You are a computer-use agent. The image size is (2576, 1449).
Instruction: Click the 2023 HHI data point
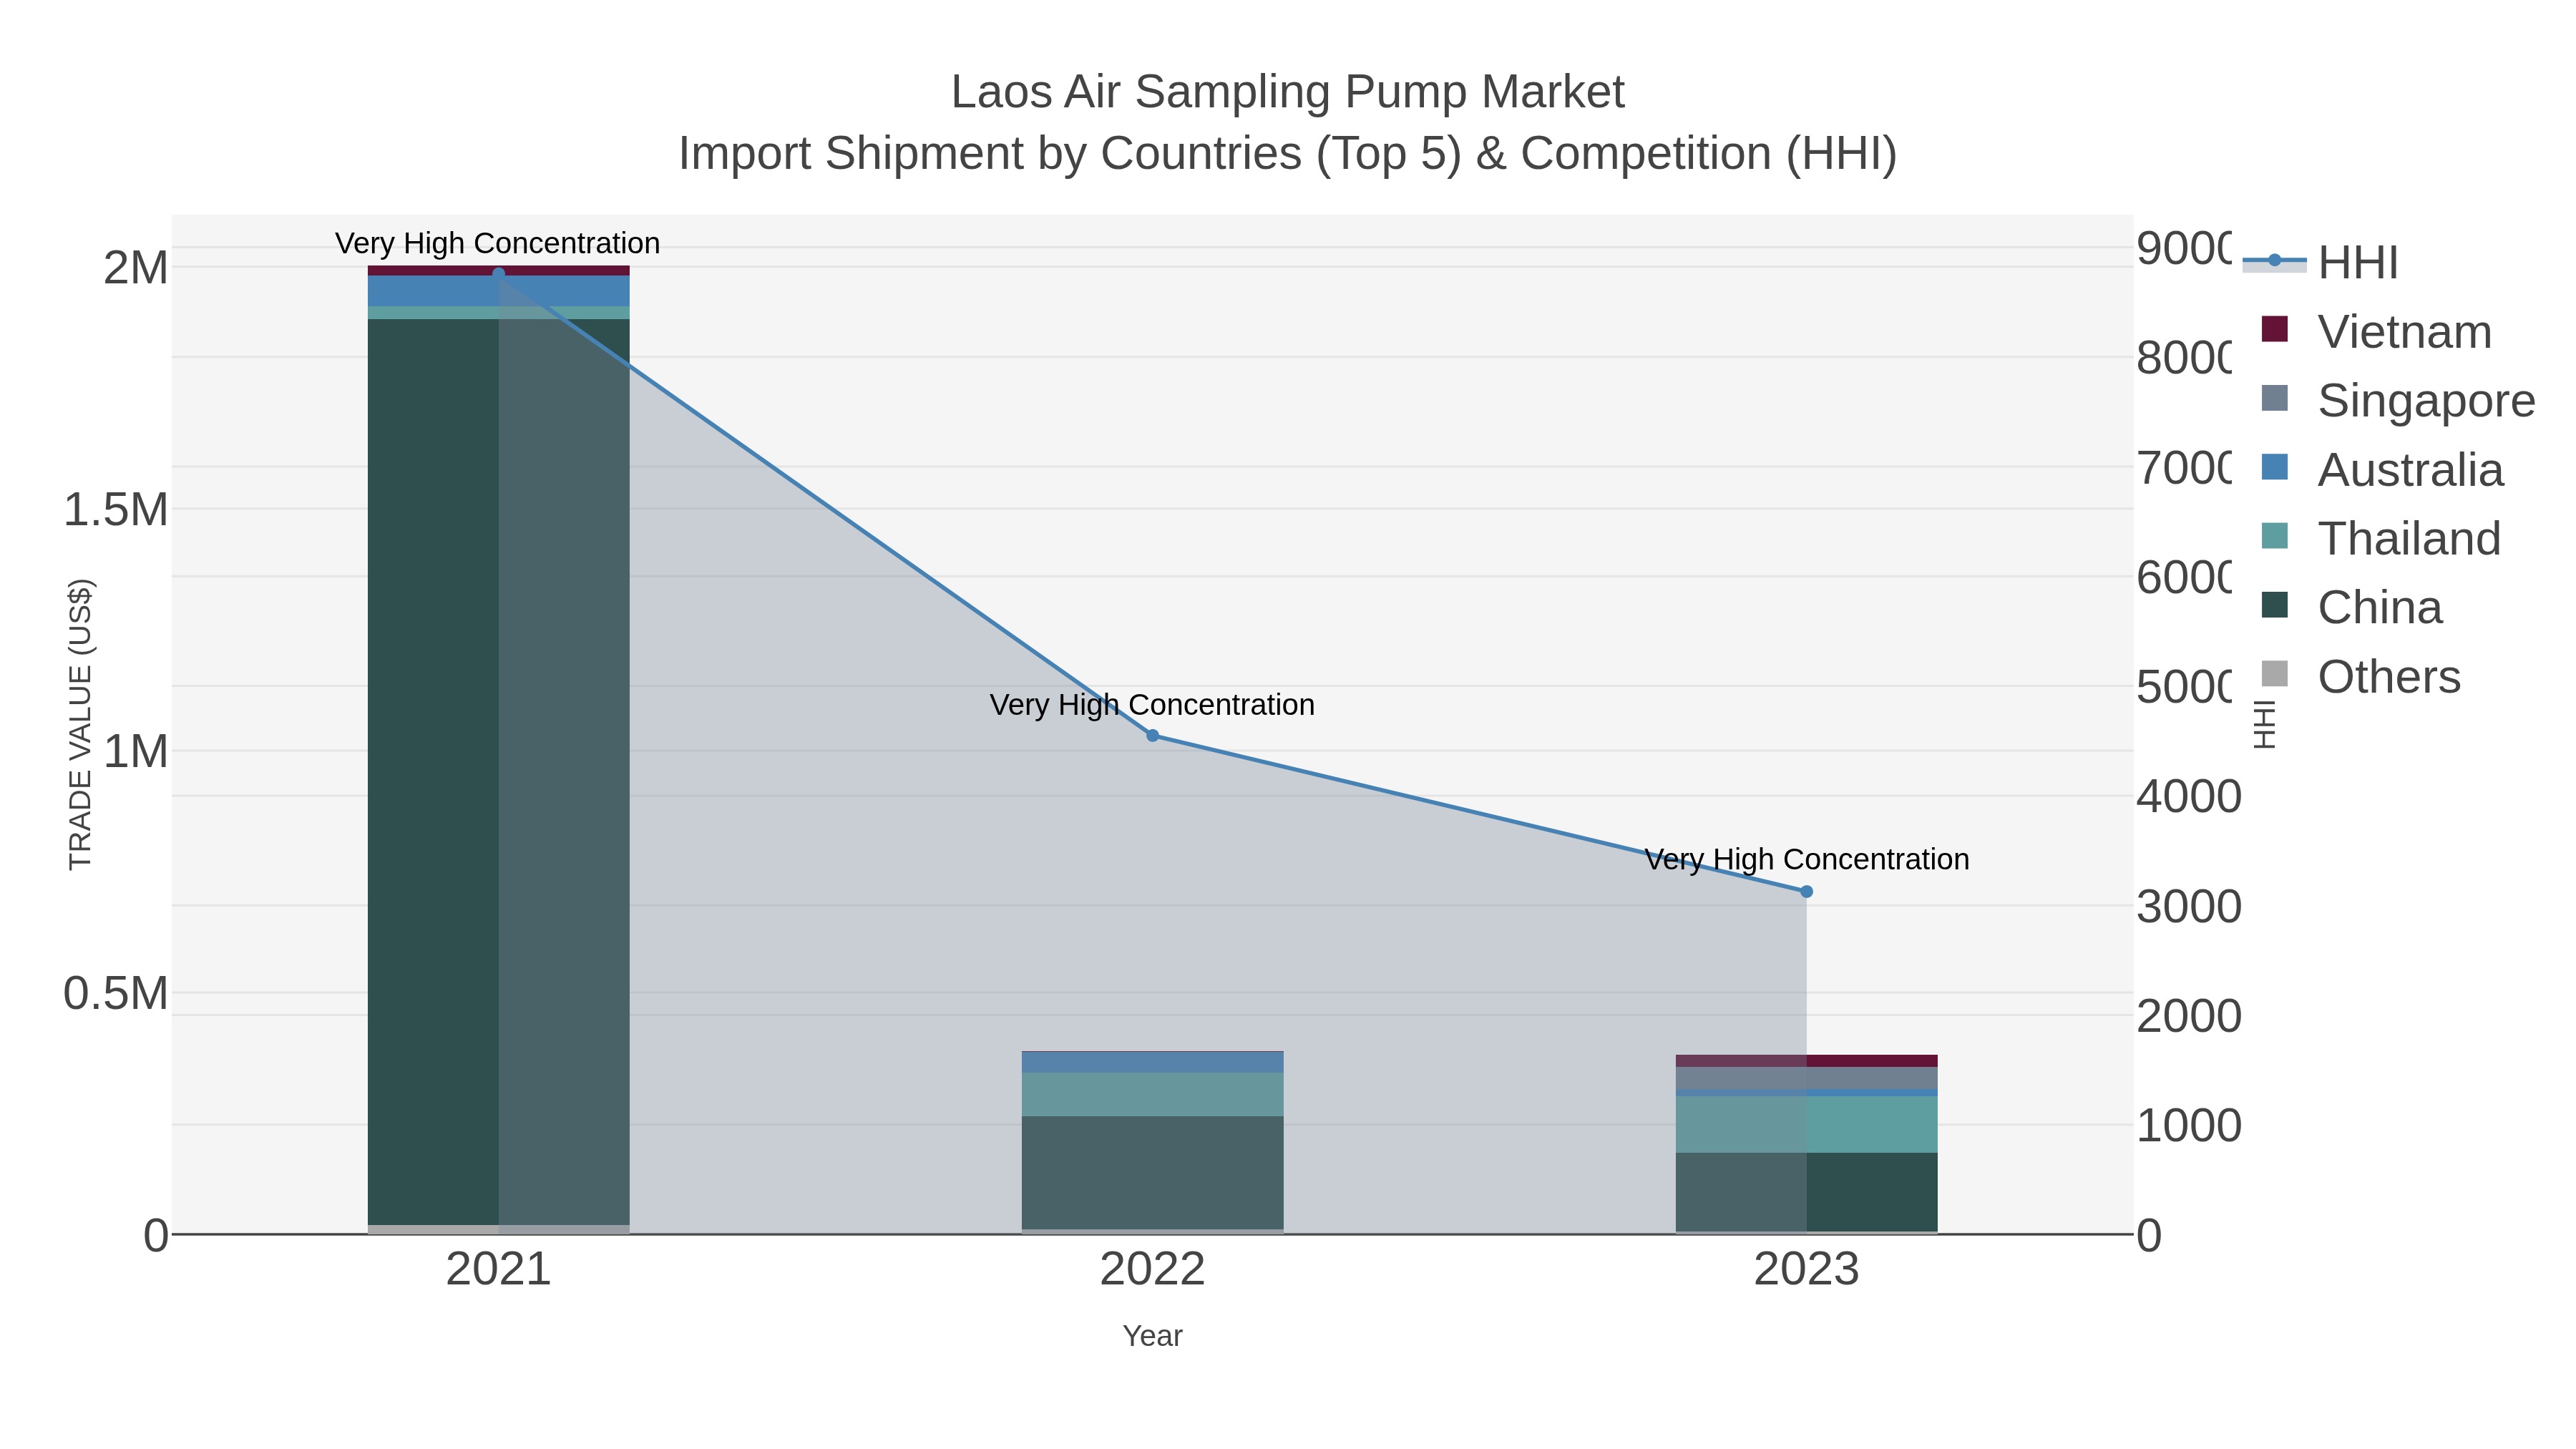point(1806,891)
